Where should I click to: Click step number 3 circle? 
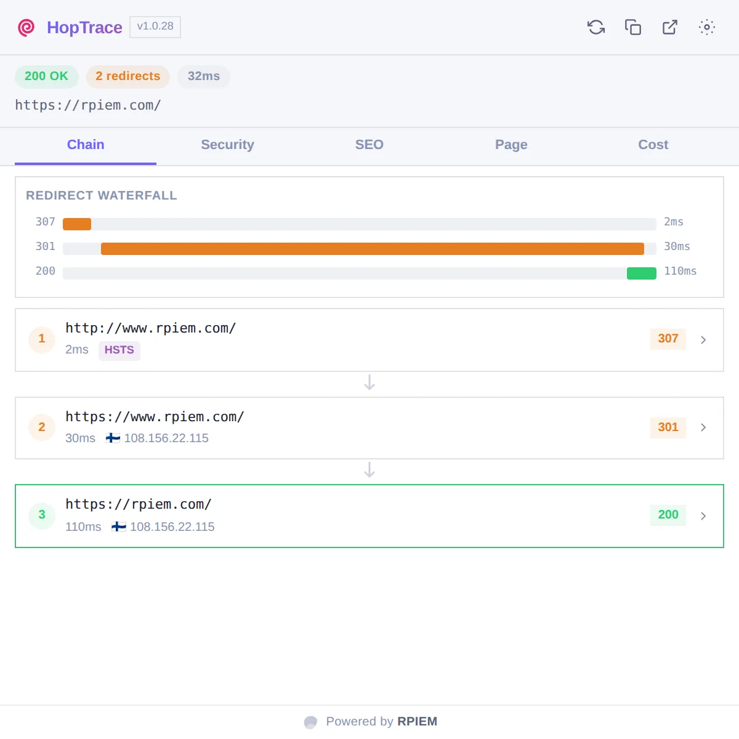coord(42,515)
